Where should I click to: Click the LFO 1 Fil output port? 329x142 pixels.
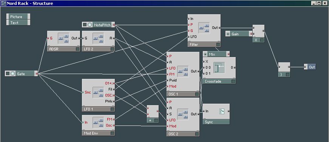point(114,89)
